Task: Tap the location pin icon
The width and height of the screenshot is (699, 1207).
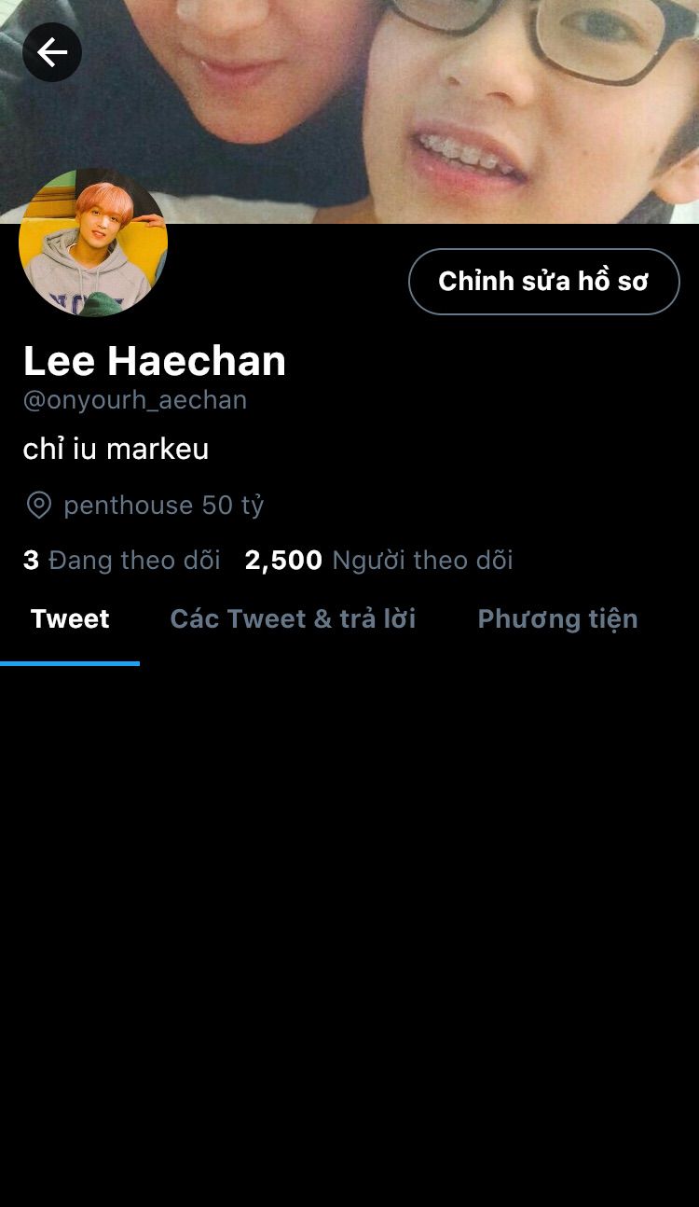Action: coord(39,506)
